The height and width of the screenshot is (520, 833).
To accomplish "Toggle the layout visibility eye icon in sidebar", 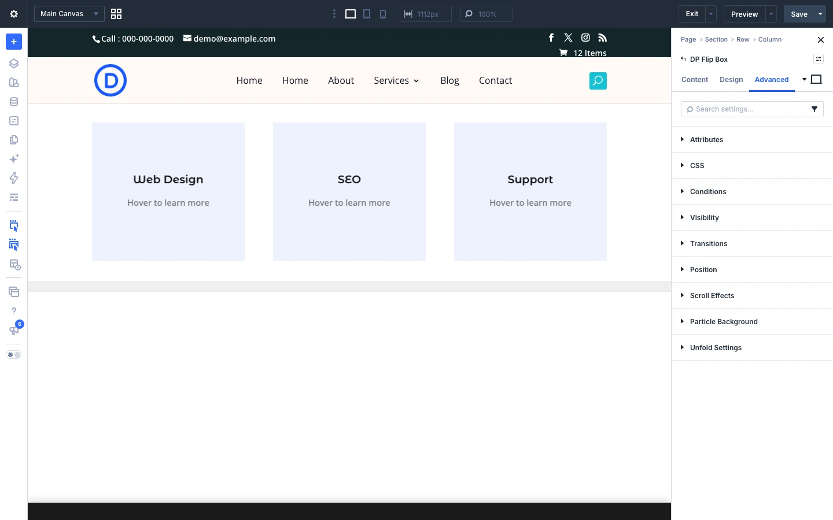I will tap(15, 265).
